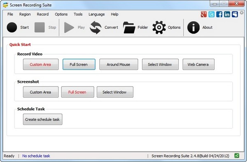
Task: Open the Record menu
Action: (43, 14)
